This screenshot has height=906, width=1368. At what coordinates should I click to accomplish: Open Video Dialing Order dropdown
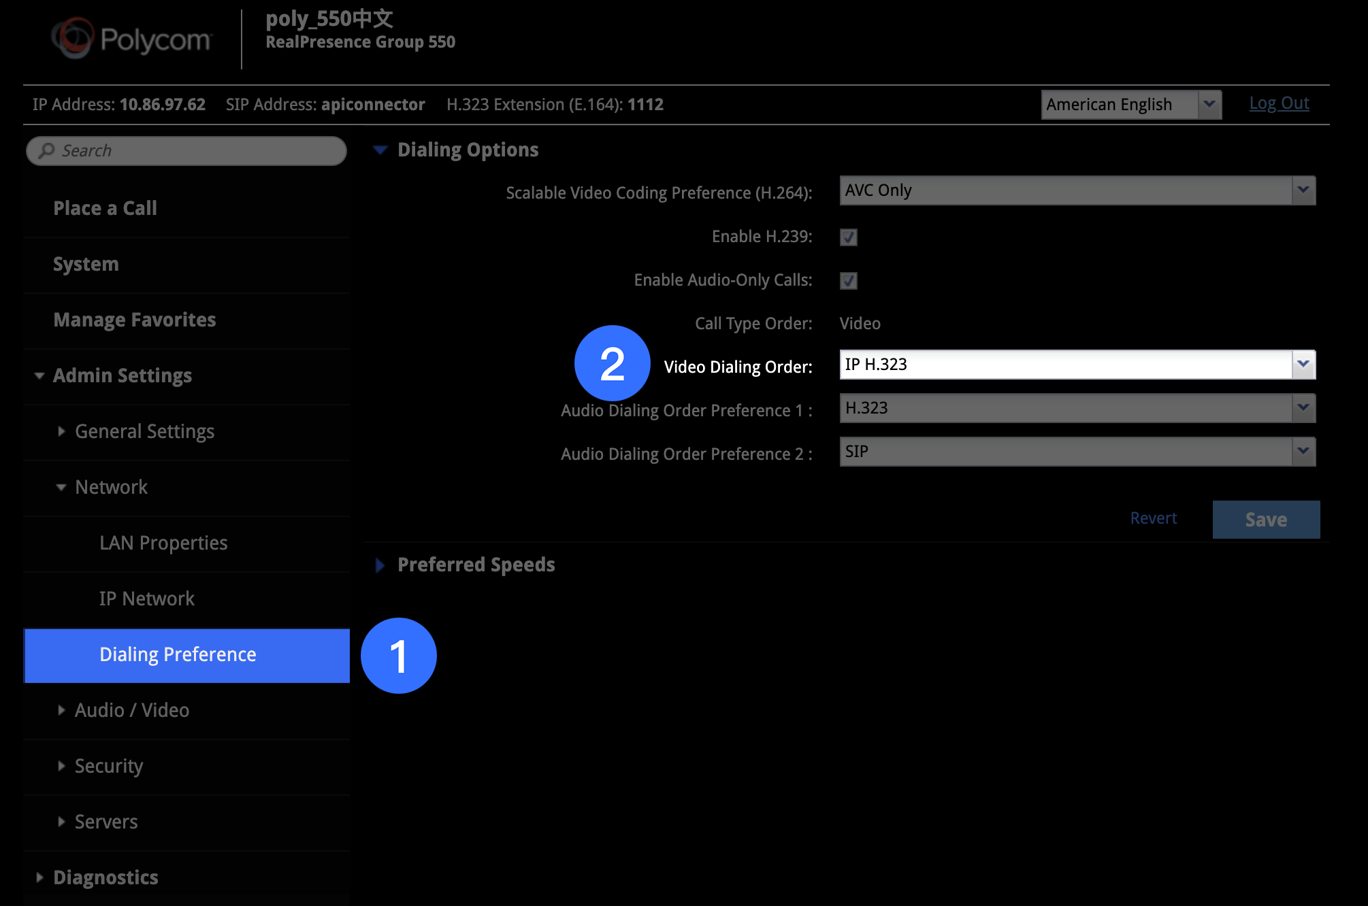click(1077, 365)
